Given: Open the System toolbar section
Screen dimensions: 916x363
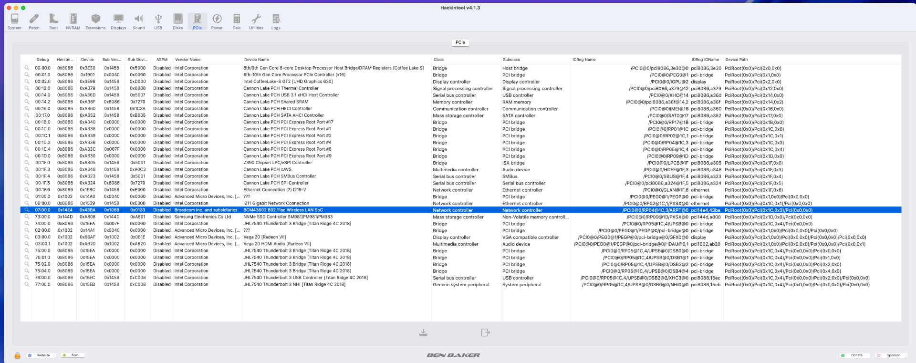Looking at the screenshot, I should tap(14, 22).
